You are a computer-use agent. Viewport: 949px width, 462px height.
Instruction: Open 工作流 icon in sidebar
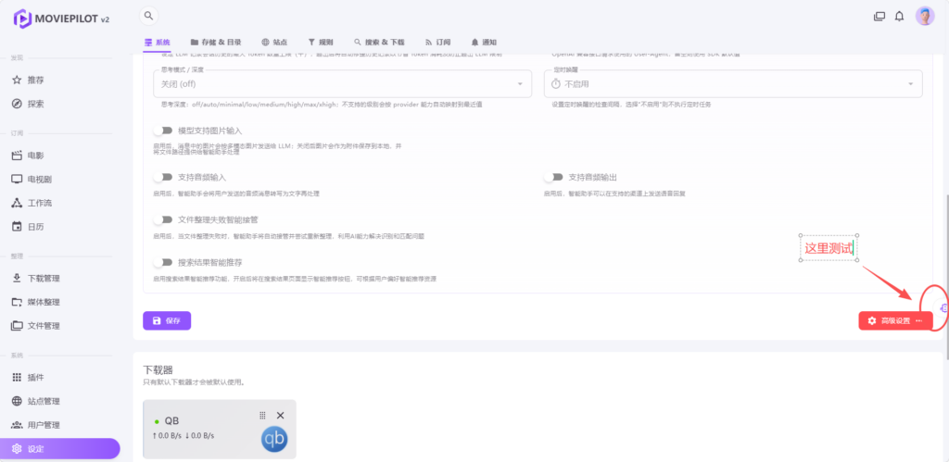pyautogui.click(x=17, y=203)
